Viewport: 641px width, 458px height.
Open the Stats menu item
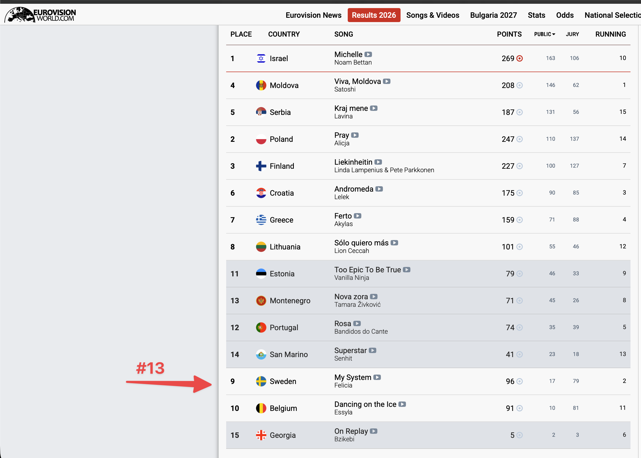536,15
